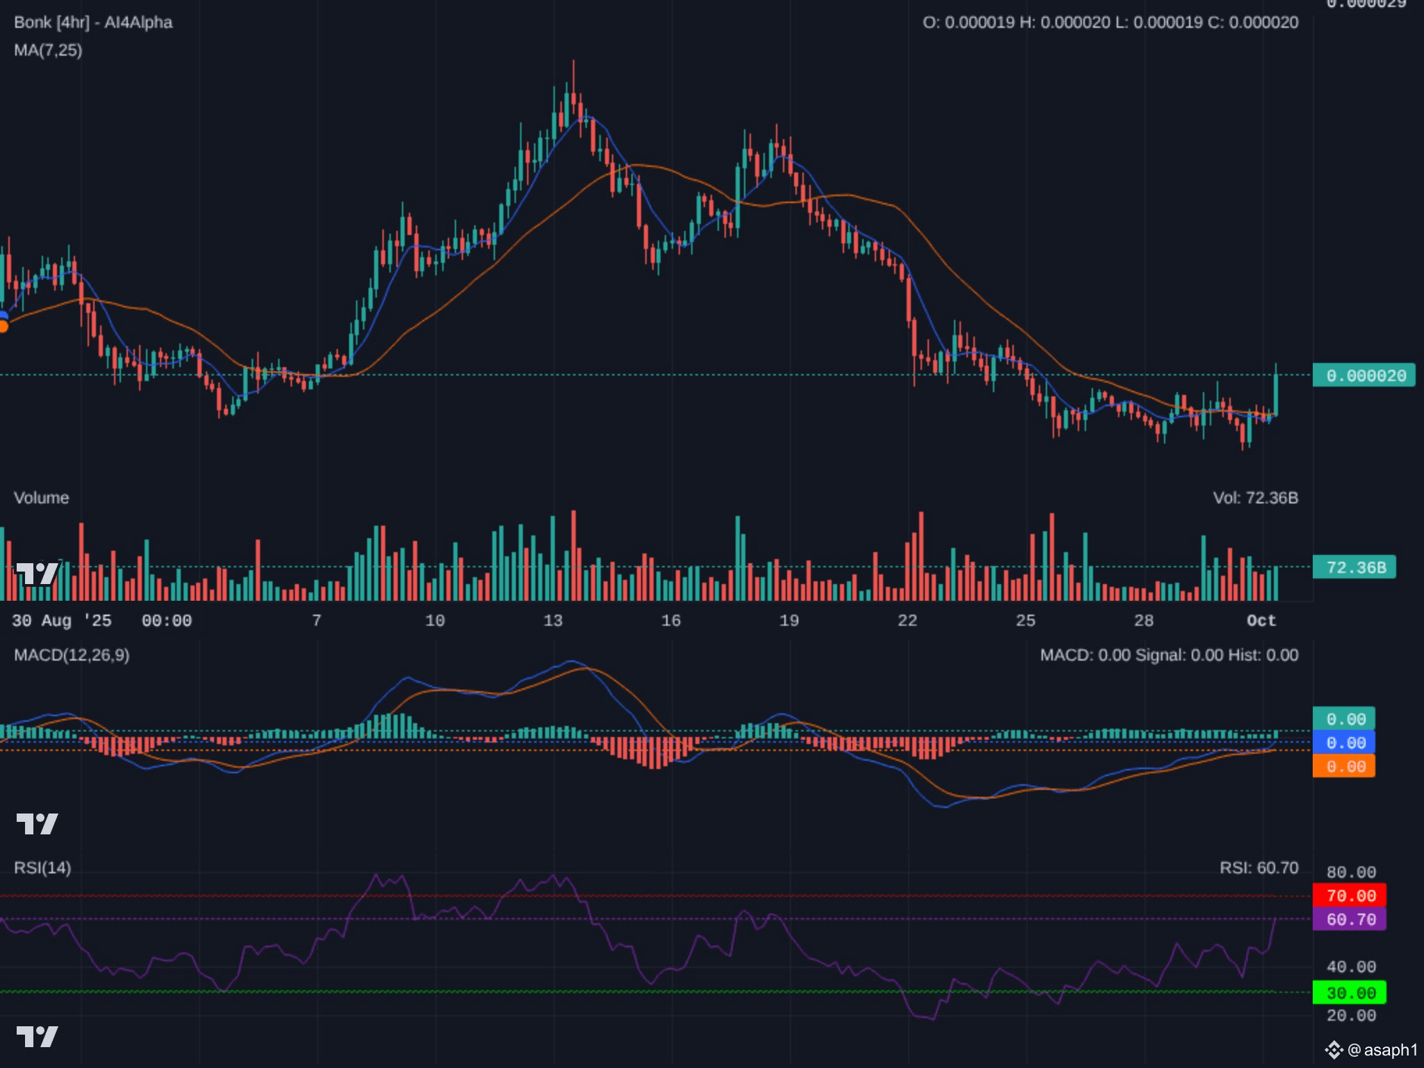
Task: Click the orange MA dot at left edge
Action: click(3, 327)
